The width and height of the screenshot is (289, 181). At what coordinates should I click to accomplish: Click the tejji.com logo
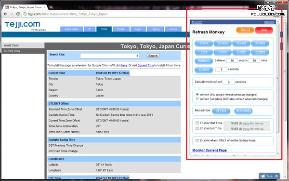click(22, 25)
